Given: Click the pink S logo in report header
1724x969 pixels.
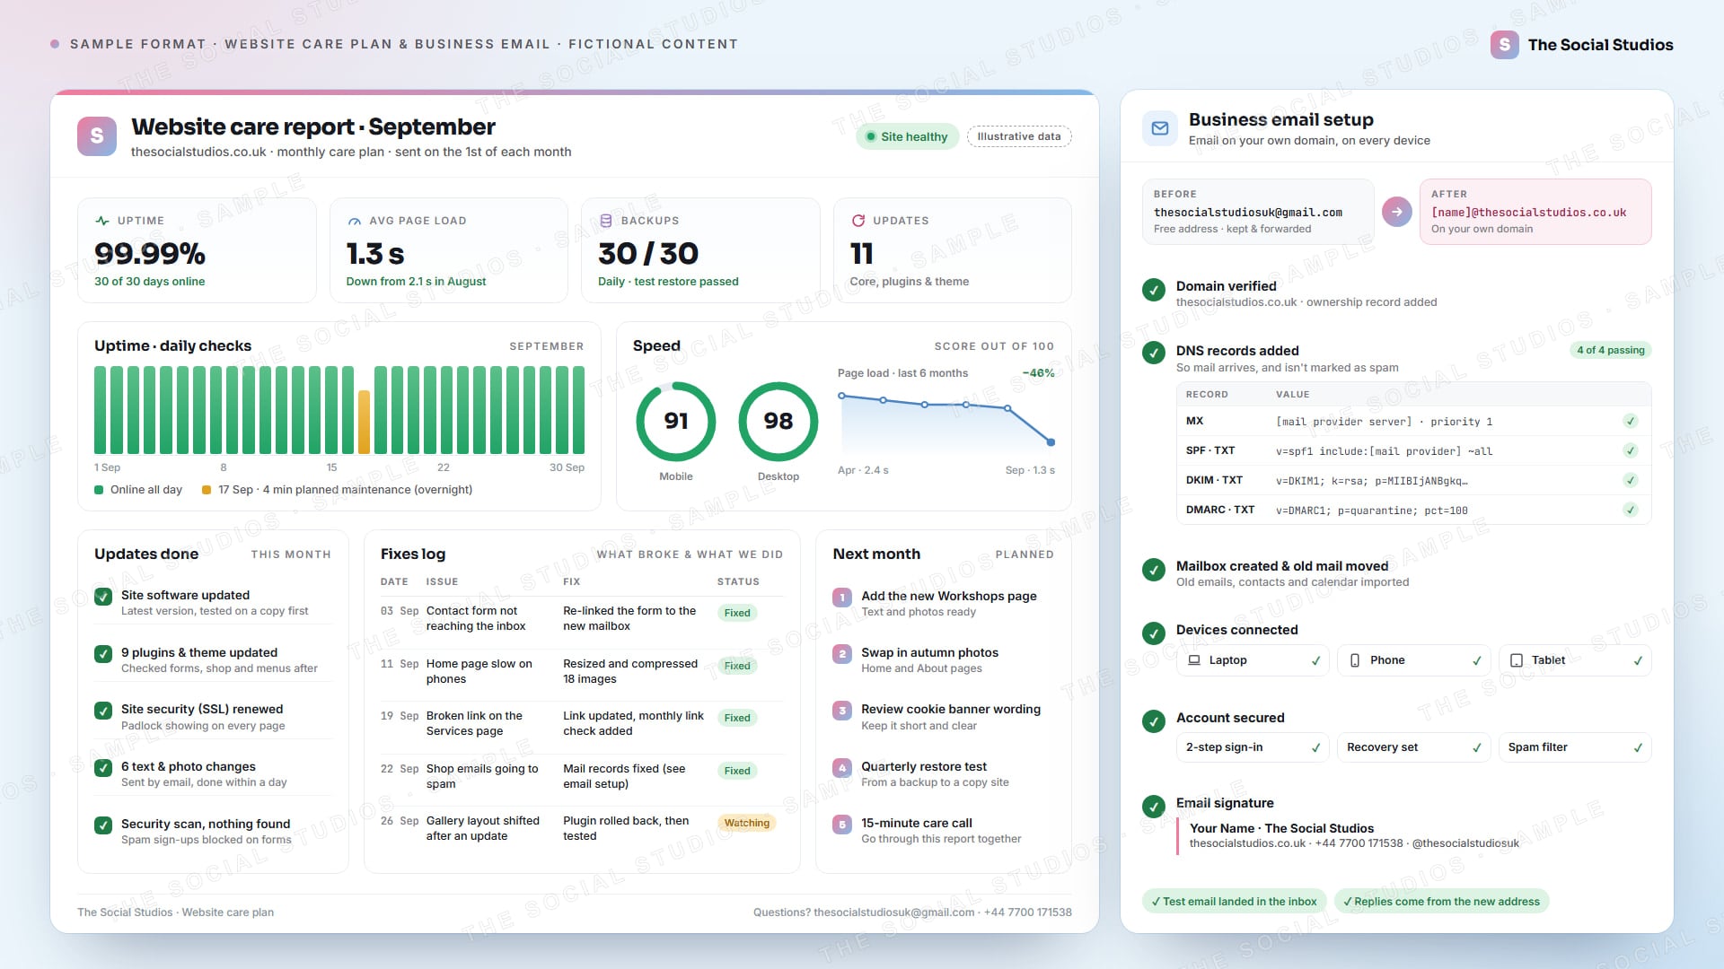Looking at the screenshot, I should point(97,136).
